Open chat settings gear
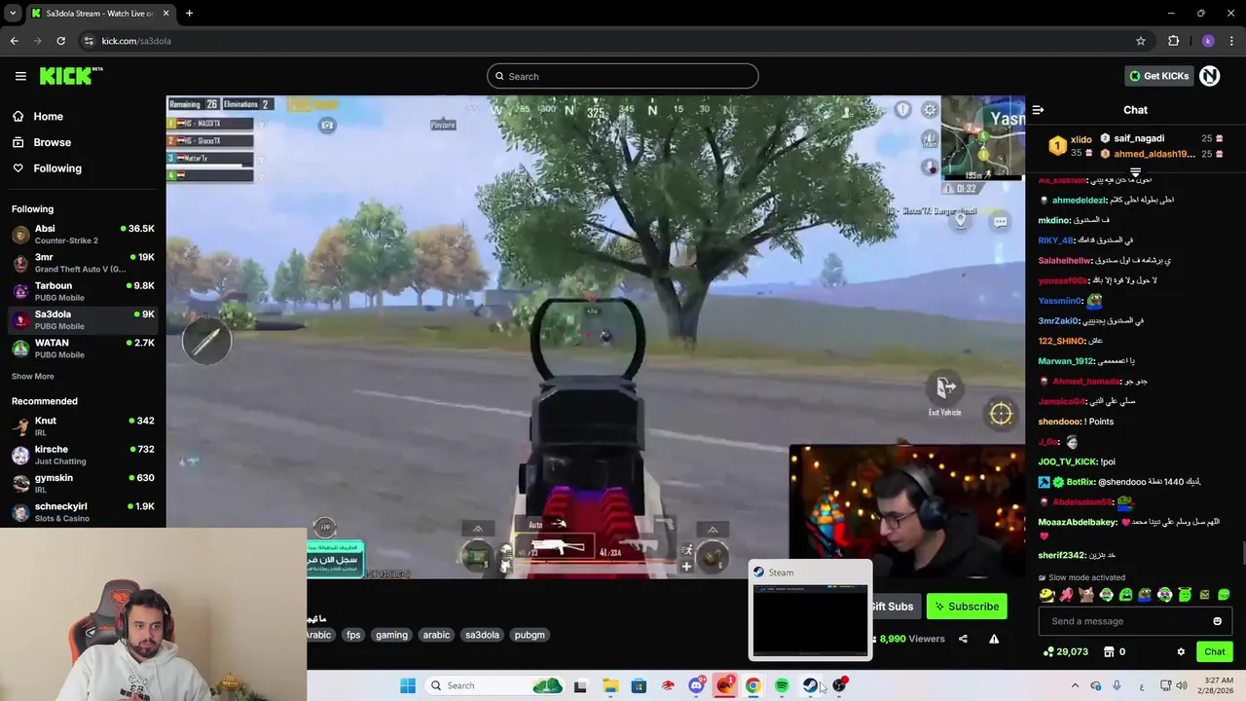Screen dimensions: 1246x701 point(1181,651)
